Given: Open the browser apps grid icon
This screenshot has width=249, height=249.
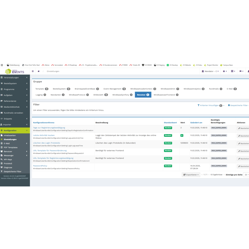Looking at the screenshot, I should (x=2, y=65).
